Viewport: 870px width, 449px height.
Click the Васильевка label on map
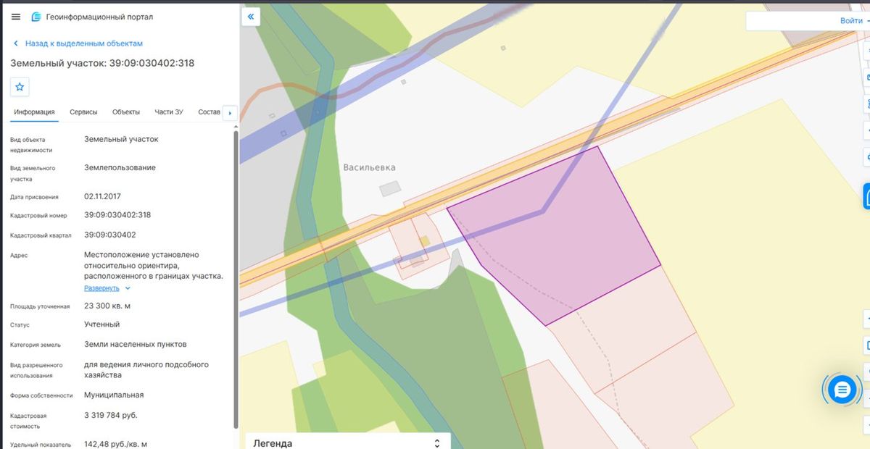370,167
